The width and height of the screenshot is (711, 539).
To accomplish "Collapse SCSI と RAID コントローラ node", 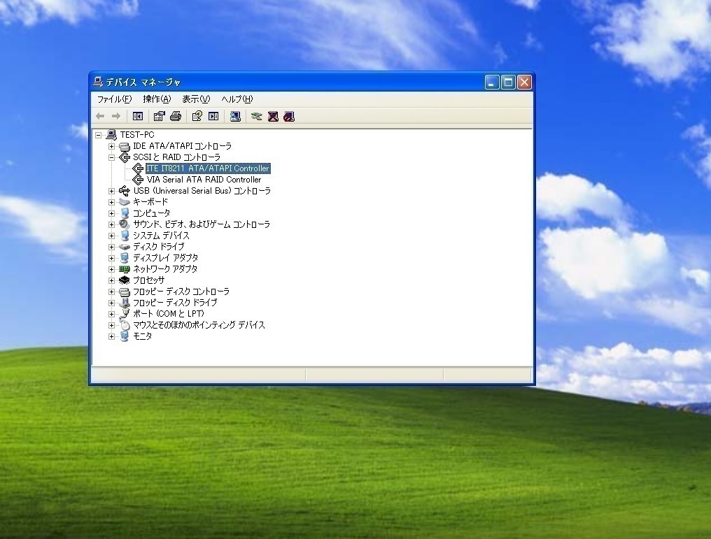I will click(x=111, y=157).
